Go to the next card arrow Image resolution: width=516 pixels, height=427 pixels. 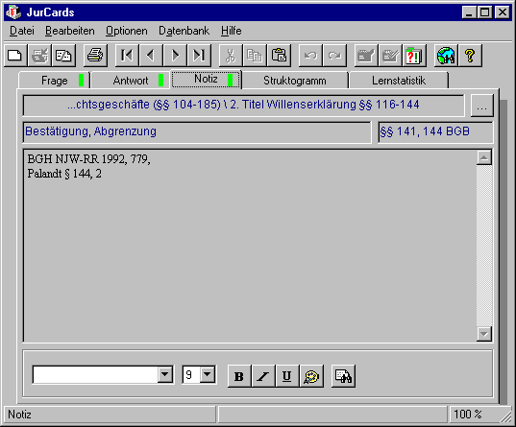click(x=175, y=56)
